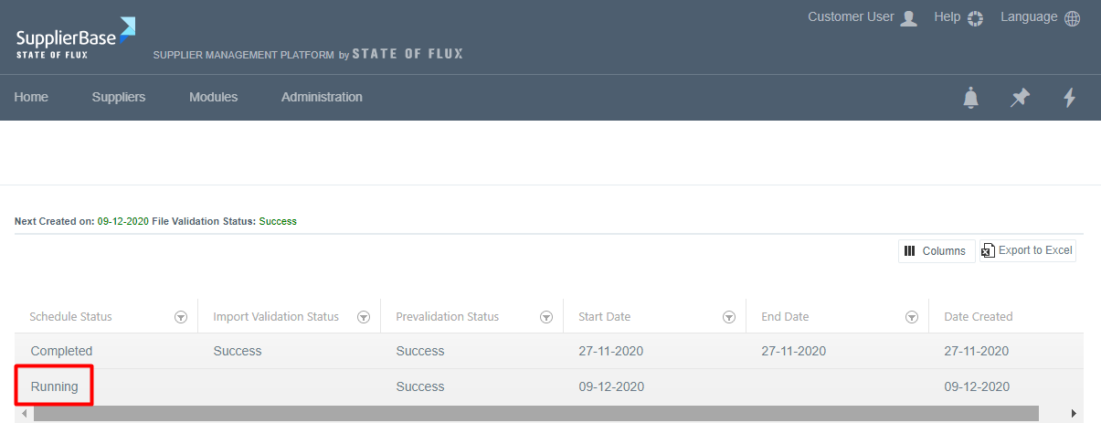Click the horizontal scrollbar right arrow

pos(1074,414)
